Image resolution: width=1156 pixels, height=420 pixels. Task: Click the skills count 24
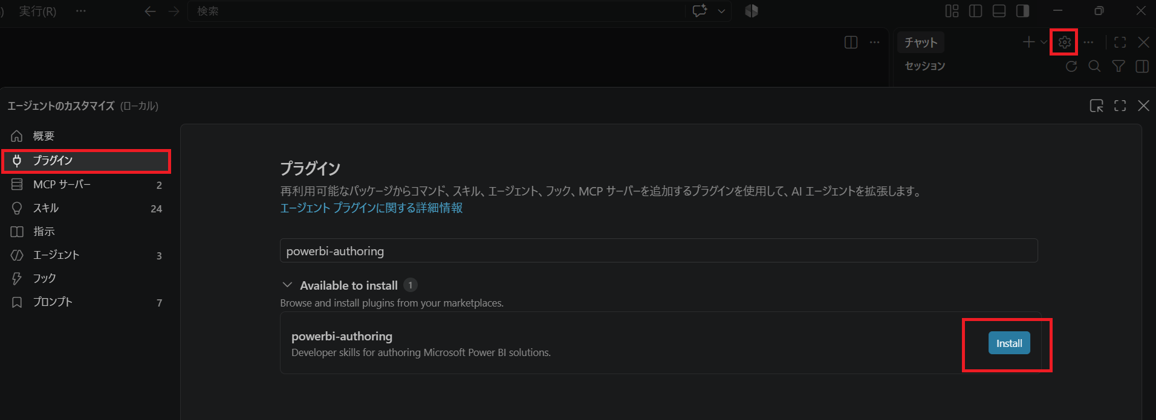tap(156, 209)
